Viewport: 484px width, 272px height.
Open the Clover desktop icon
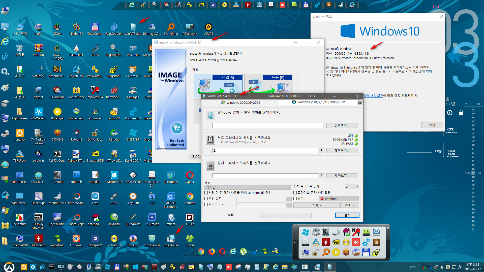(190, 241)
